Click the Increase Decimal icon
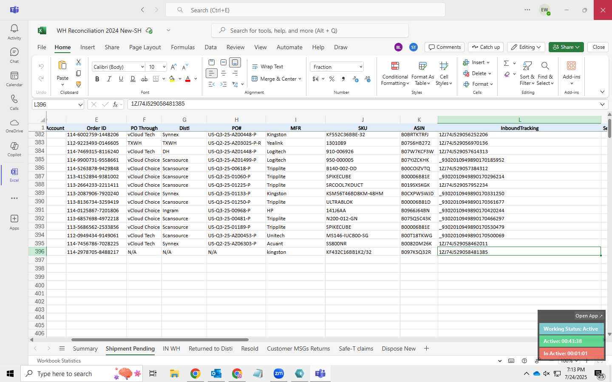The image size is (612, 382). click(356, 79)
